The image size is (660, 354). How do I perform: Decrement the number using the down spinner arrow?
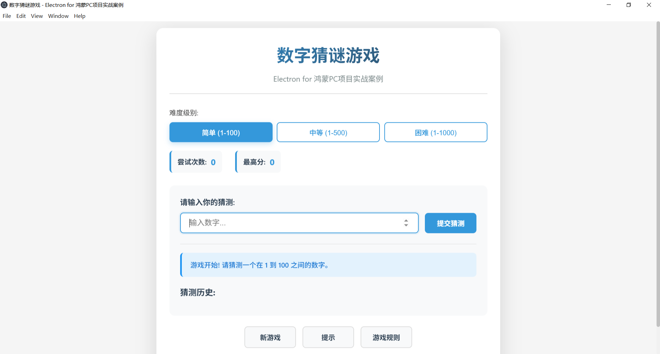406,225
